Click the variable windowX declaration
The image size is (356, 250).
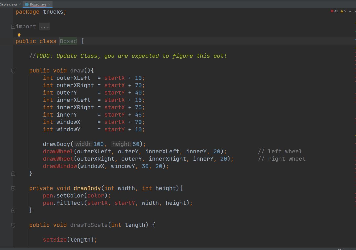pos(68,122)
